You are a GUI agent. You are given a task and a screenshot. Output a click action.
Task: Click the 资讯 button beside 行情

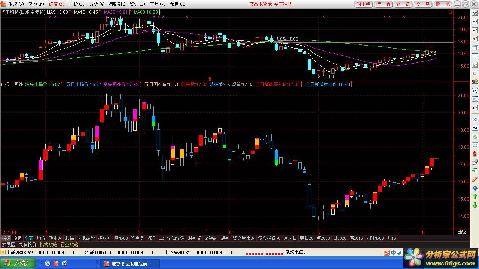click(x=403, y=4)
